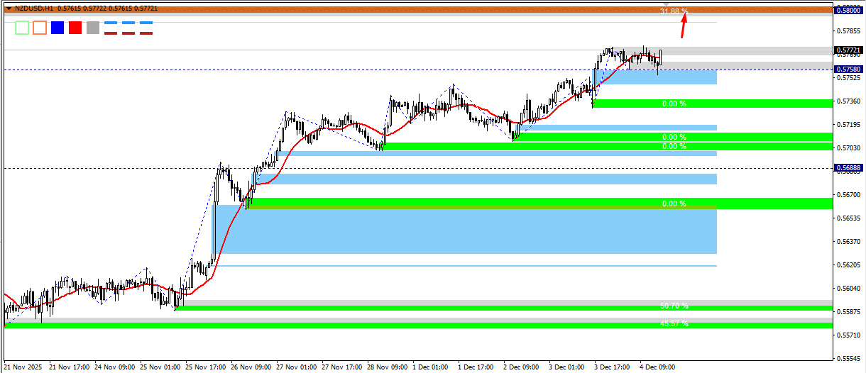Click the solid red square button

tap(75, 28)
